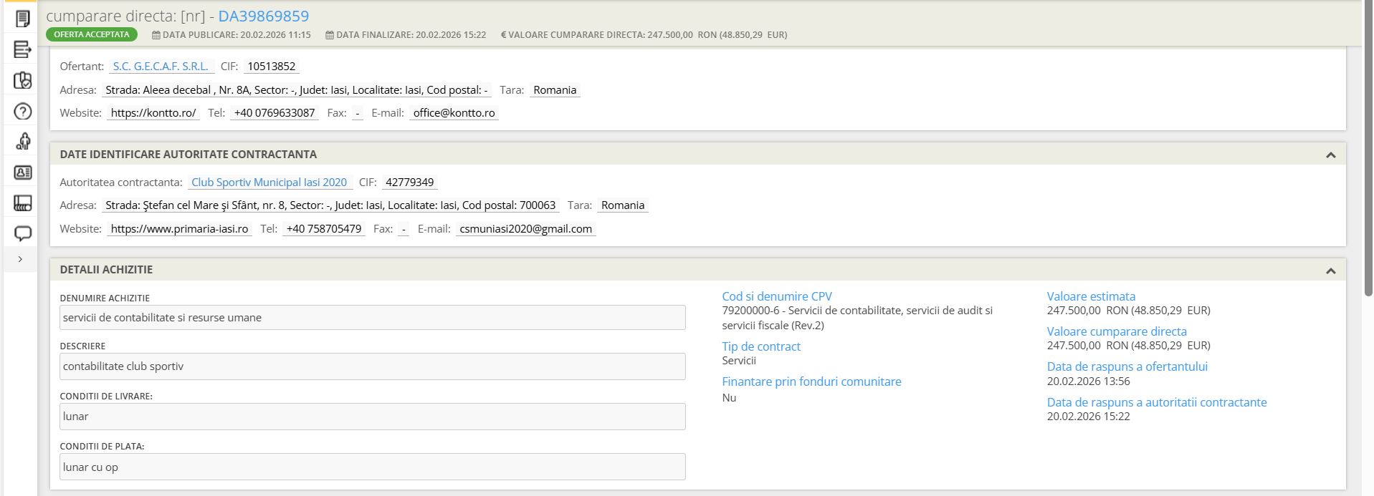
Task: Open the help question mark icon
Action: [x=22, y=111]
